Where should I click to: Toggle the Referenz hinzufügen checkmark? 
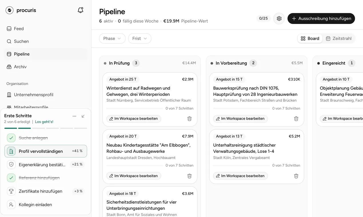tap(11, 178)
